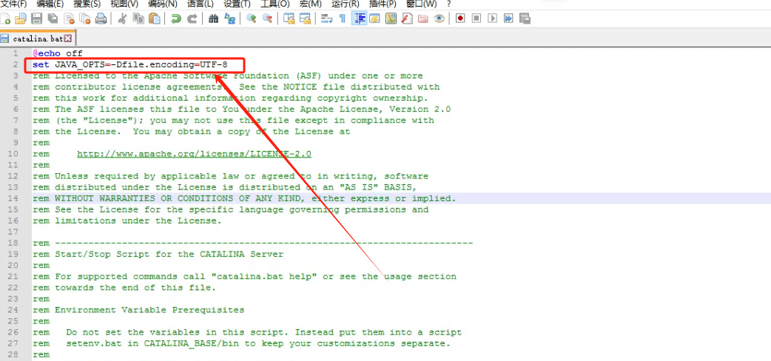The image size is (771, 361).
Task: Copy selection using the Copy toolbar icon
Action: click(x=138, y=18)
